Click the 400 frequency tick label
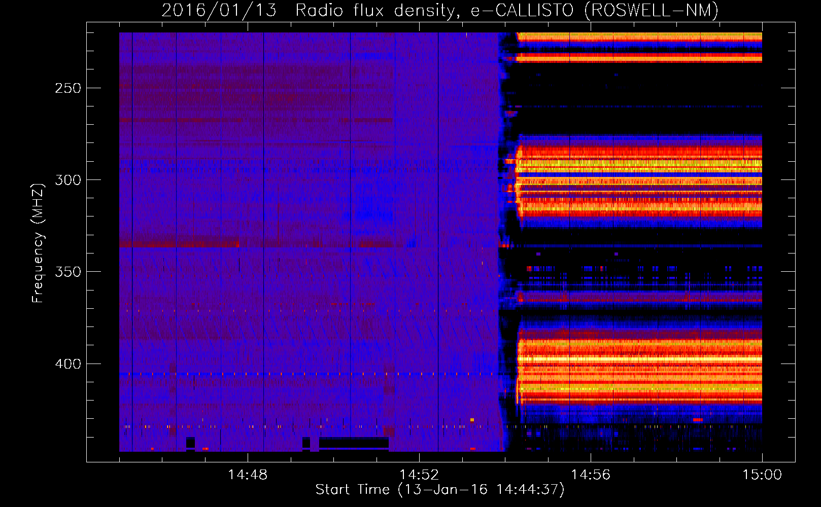Viewport: 821px width, 507px height. point(68,364)
